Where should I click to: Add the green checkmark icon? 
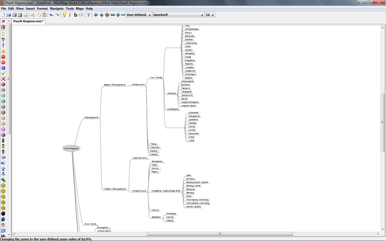click(3, 73)
